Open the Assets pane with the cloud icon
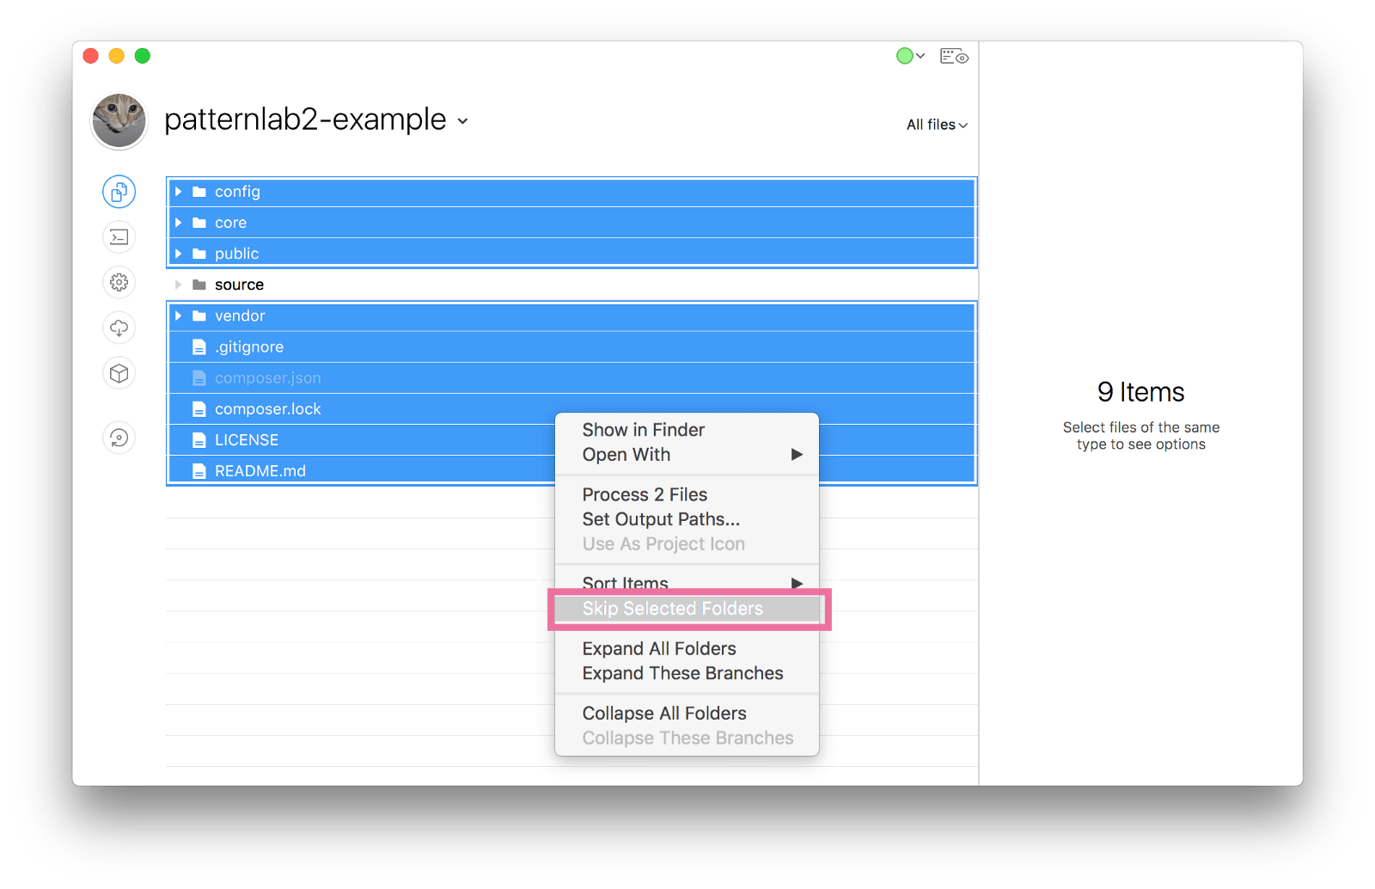1375x889 pixels. point(119,328)
